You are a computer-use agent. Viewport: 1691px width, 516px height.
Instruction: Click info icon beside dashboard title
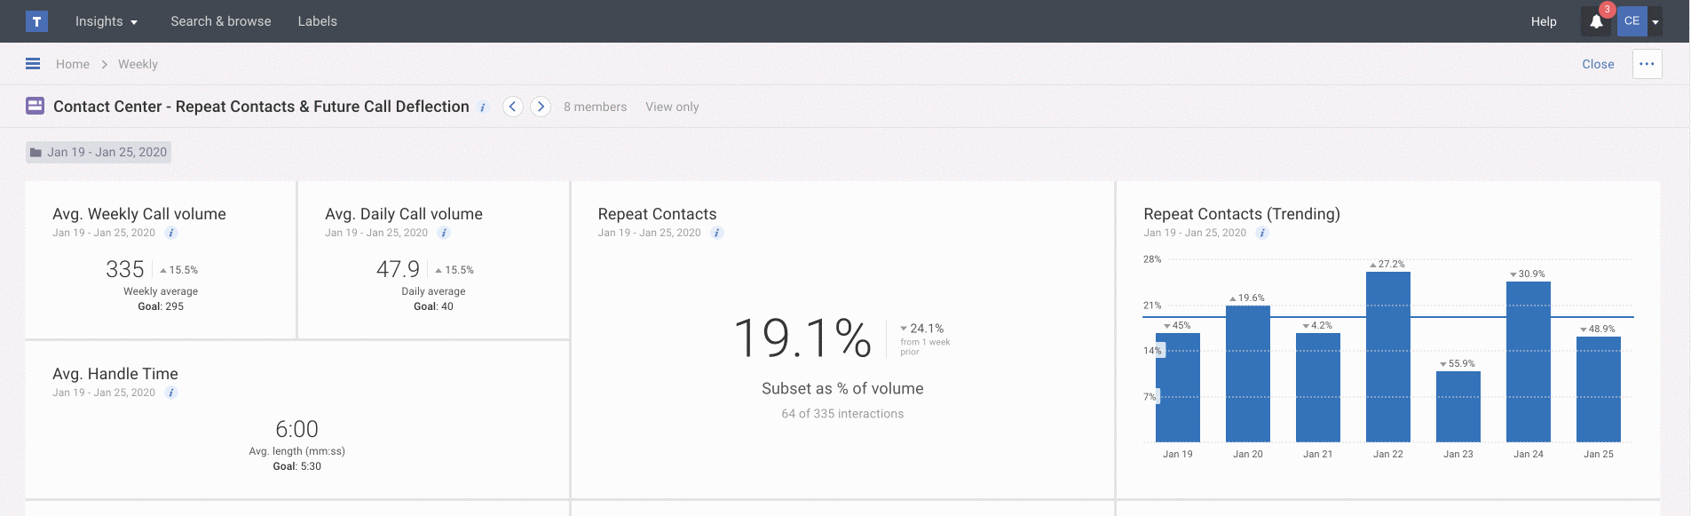tap(483, 107)
